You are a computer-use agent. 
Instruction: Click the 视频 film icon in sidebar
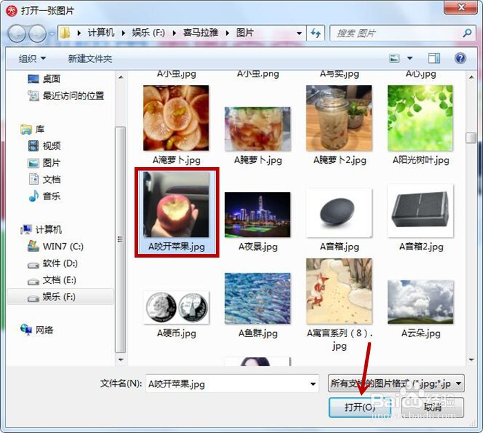pos(33,146)
